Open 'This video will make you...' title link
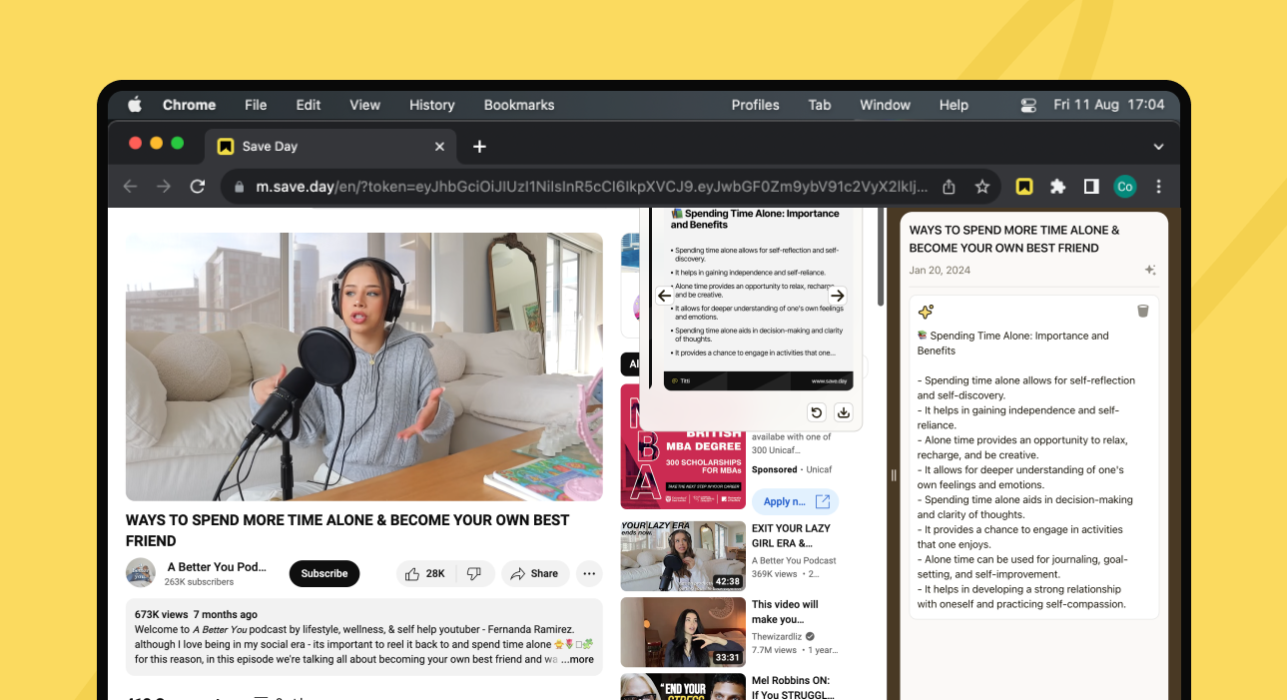Viewport: 1287px width, 700px height. (786, 612)
